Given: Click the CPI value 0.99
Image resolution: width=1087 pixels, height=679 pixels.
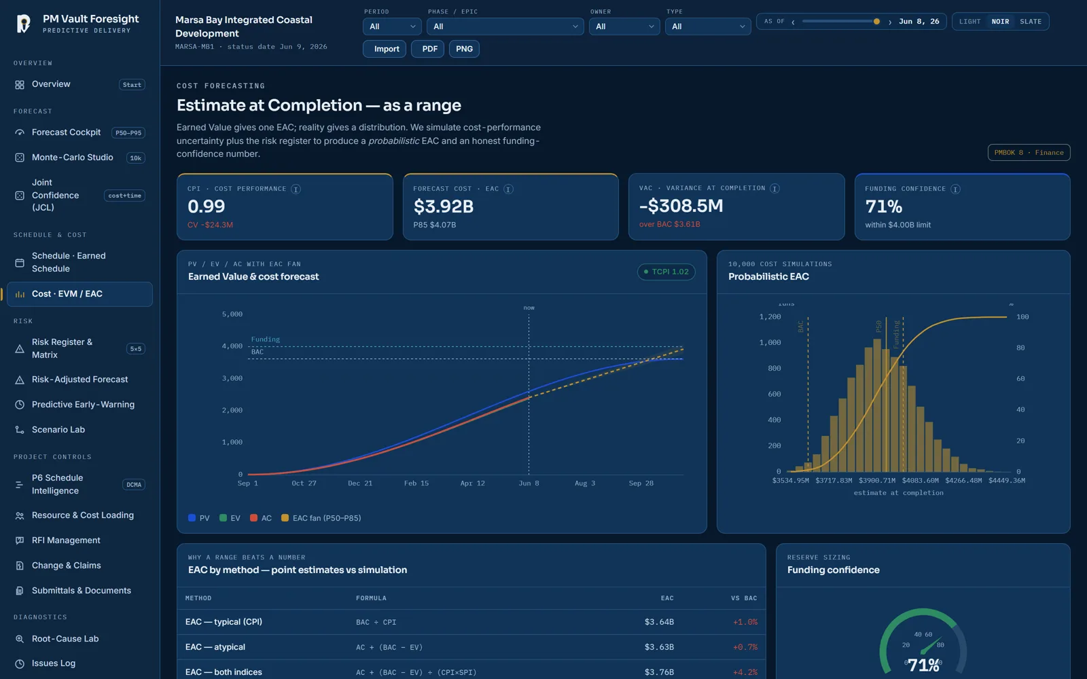Looking at the screenshot, I should click(207, 206).
